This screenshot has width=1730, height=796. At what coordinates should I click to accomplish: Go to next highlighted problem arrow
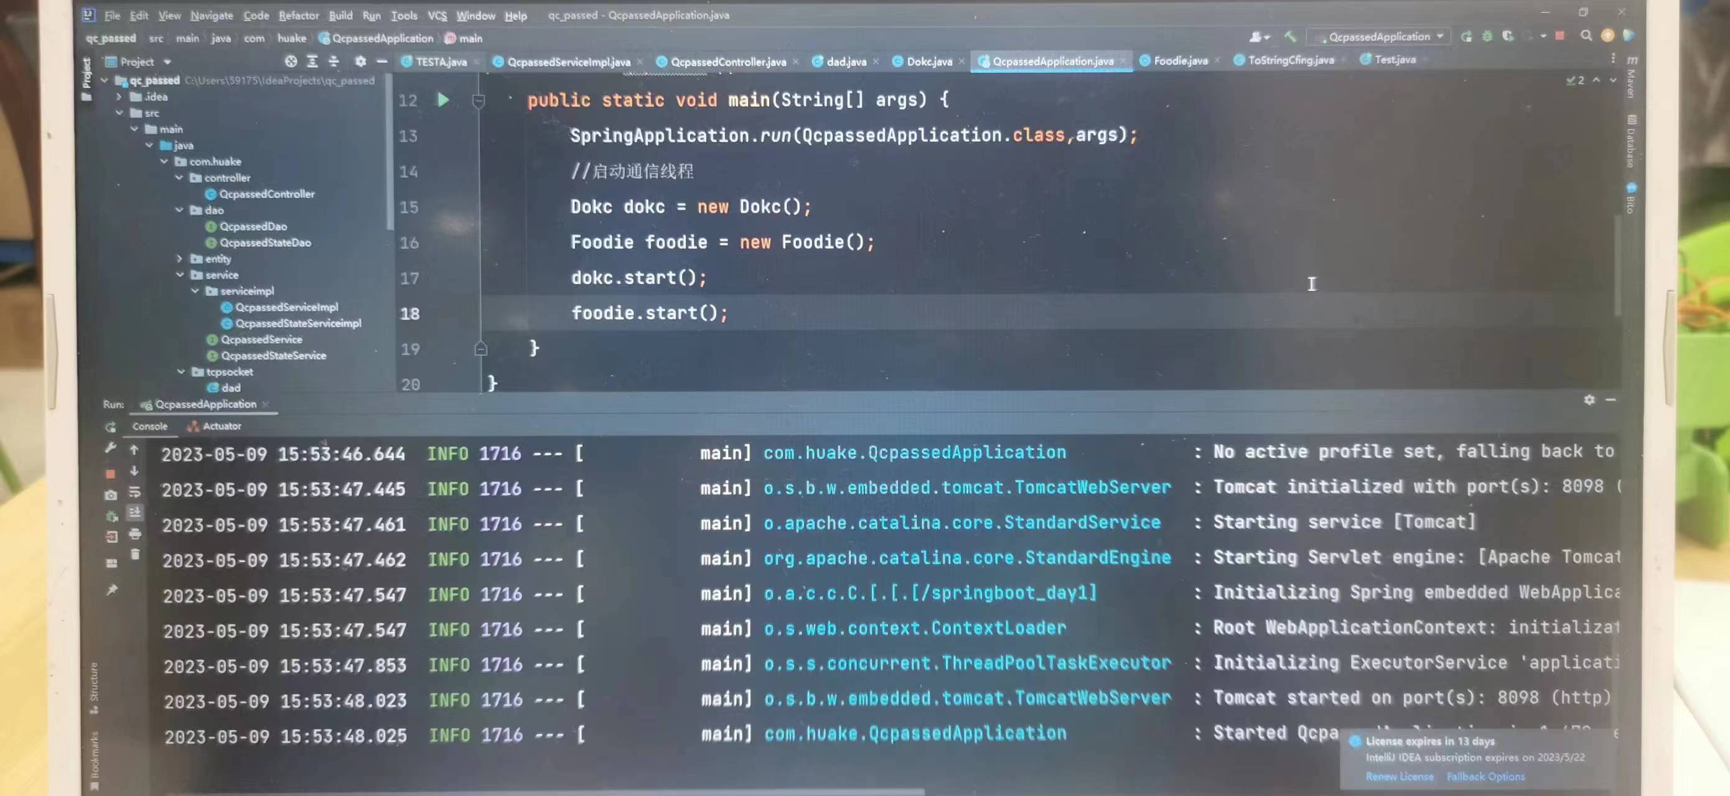click(x=1613, y=81)
